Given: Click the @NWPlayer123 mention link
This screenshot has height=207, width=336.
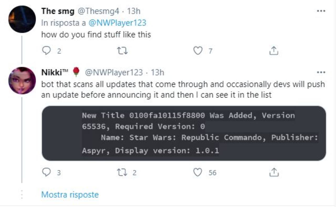Looking at the screenshot, I should [x=117, y=23].
